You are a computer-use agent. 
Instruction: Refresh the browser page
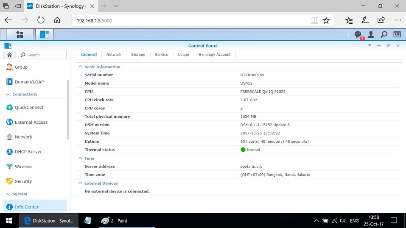click(41, 20)
